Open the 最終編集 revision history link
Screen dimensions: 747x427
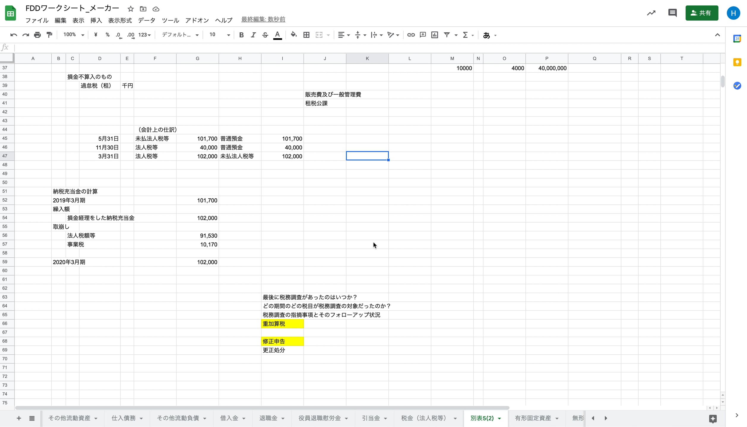tap(263, 19)
